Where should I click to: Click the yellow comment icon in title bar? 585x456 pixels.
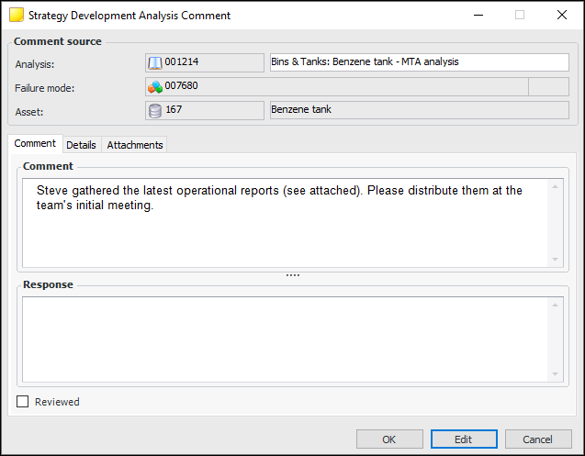[16, 16]
